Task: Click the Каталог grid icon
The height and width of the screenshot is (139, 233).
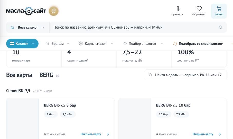Action: (12, 44)
